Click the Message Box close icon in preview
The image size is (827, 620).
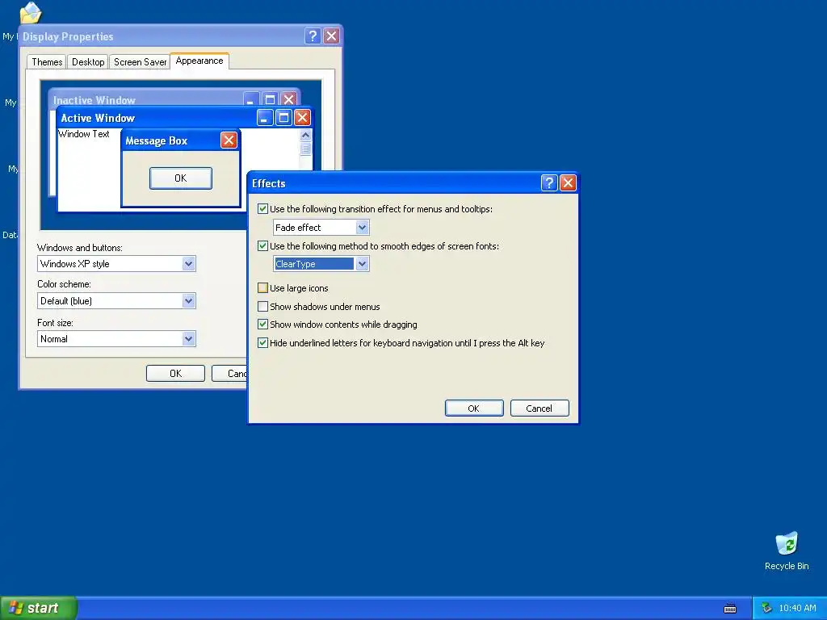point(229,140)
